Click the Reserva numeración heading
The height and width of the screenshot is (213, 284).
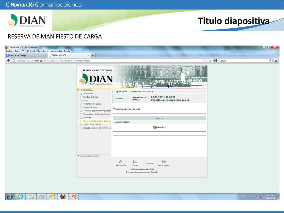[x=126, y=109]
